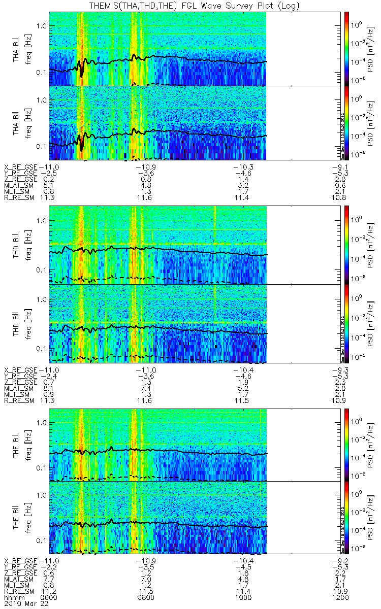Click the MLAT_SM value 7.0
381x609 pixels.
147,580
